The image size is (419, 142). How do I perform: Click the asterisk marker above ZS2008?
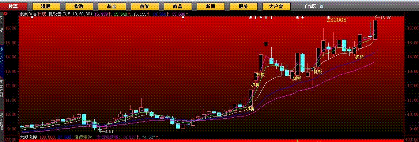[328, 17]
